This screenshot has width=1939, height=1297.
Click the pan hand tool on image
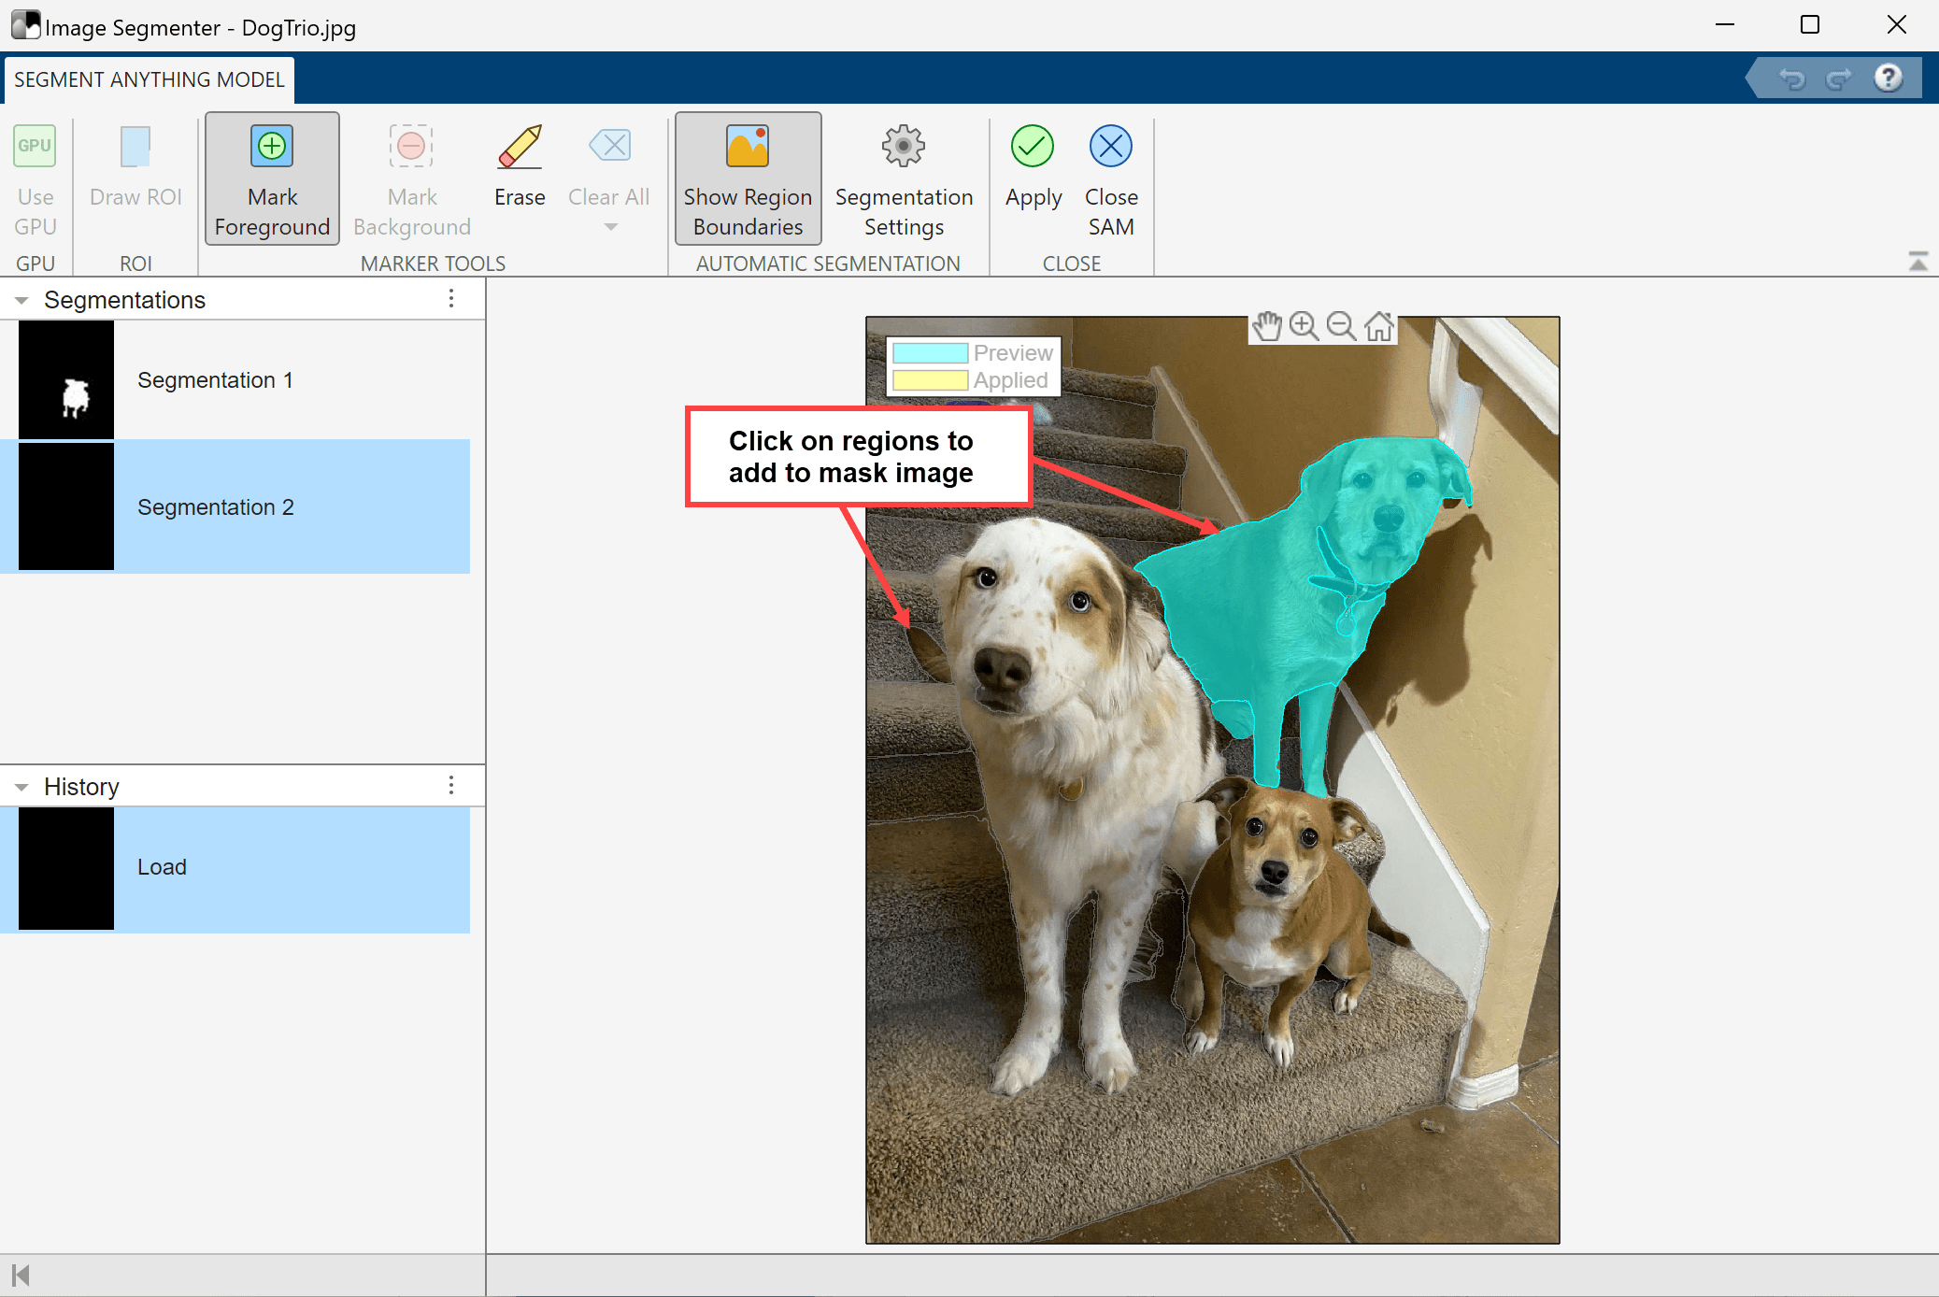1267,326
